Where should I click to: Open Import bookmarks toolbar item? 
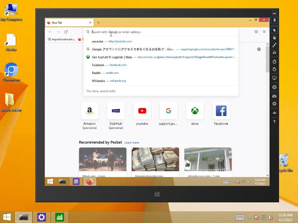point(61,39)
